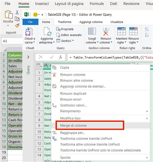Choose Trasforma tramite UnPivot solo colonne selezionate
The image size is (153, 162).
(101, 150)
